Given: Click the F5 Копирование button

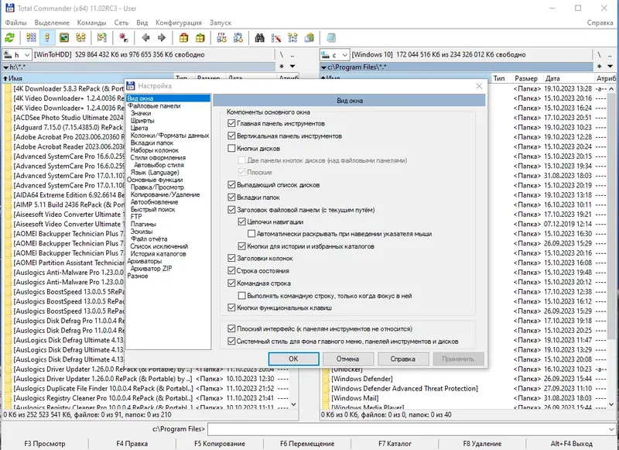Looking at the screenshot, I should coord(220,444).
